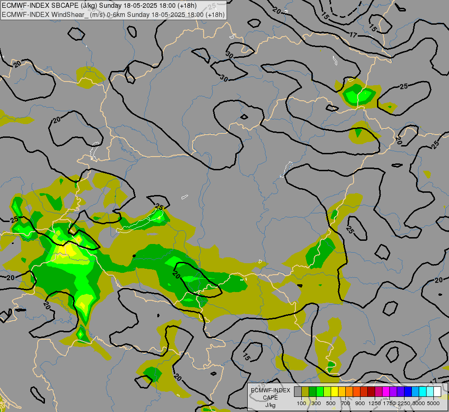Image resolution: width=449 pixels, height=412 pixels.
Task: Select the indigo swatch left of 2250
Action: click(x=400, y=391)
